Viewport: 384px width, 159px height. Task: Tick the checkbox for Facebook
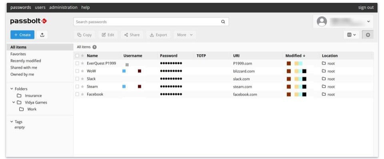coord(77,94)
